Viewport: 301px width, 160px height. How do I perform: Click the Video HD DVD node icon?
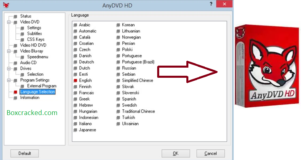point(15,45)
